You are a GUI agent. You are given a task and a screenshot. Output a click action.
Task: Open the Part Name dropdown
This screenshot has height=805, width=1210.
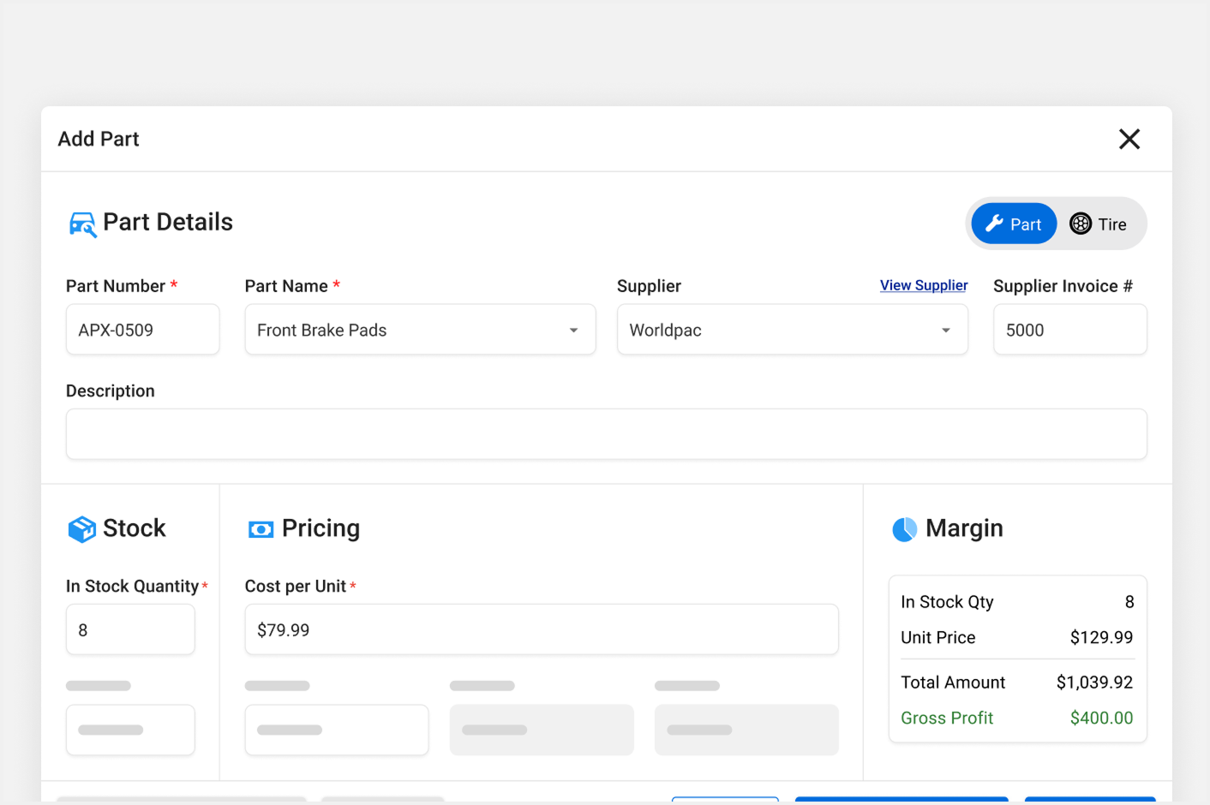tap(420, 330)
